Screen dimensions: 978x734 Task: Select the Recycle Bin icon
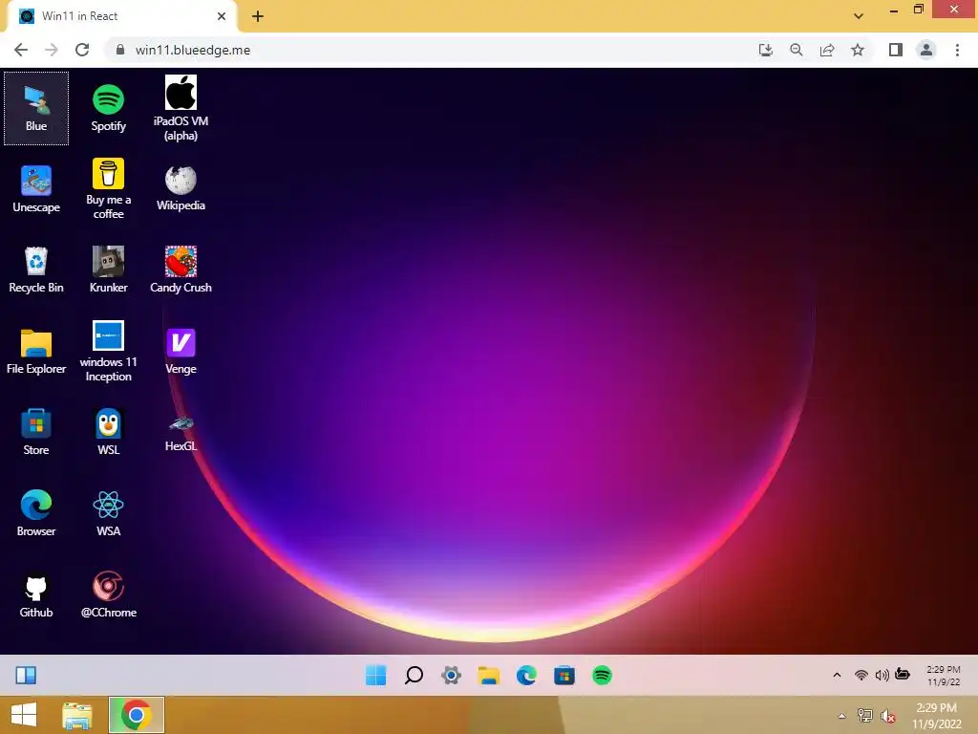[x=36, y=270]
